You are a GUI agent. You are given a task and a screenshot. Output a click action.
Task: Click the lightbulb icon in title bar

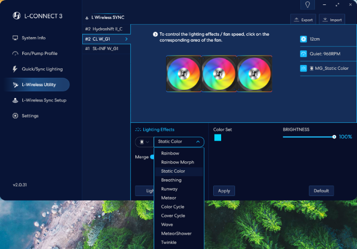[x=307, y=5]
